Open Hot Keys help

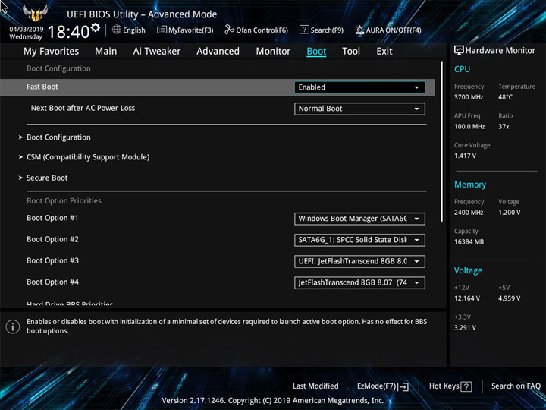[450, 386]
